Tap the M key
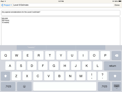Viewport: 122px width, 92px height. (x=81, y=76)
